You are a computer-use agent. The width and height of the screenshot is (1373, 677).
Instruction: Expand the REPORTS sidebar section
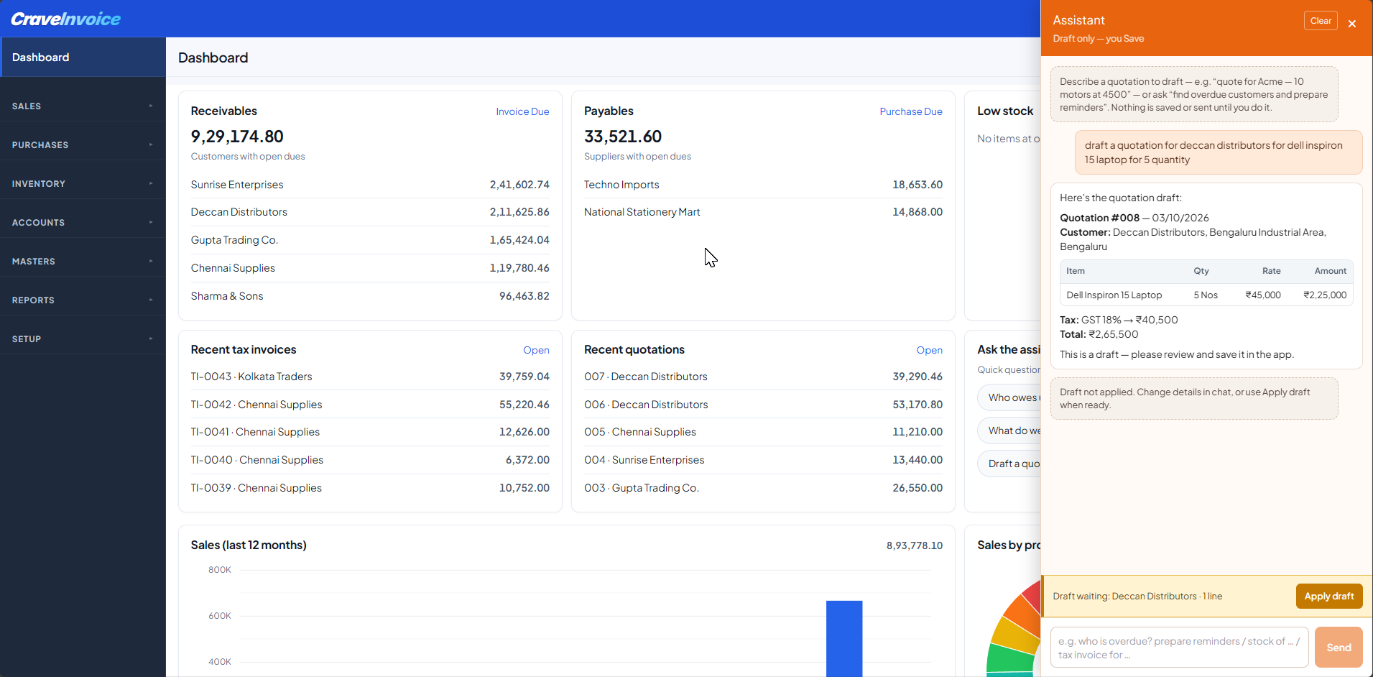pos(83,300)
